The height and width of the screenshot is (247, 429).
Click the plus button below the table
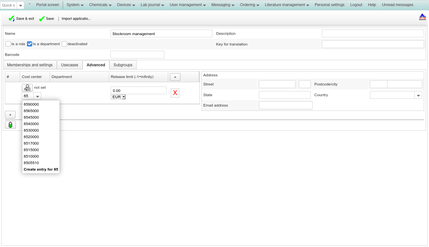tap(10, 115)
